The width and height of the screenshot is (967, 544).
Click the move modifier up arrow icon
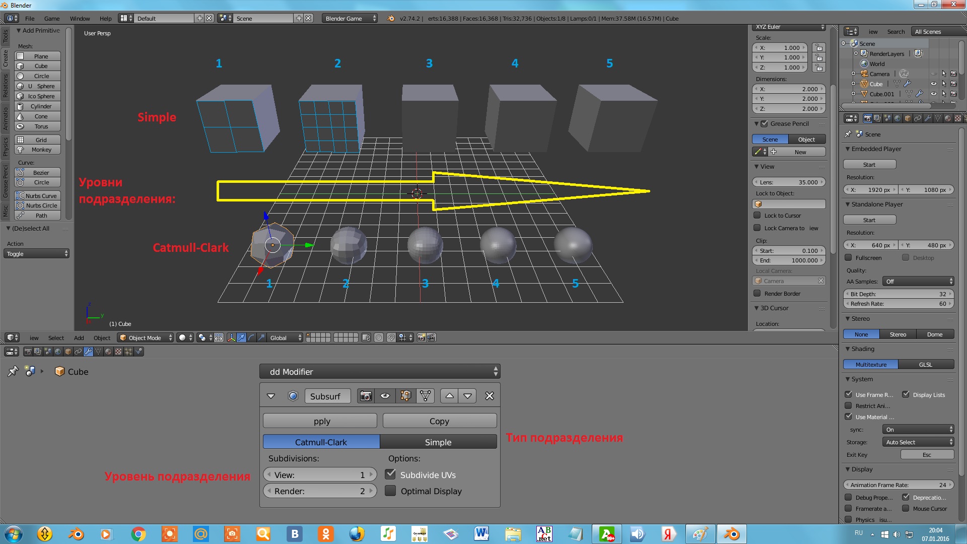click(449, 396)
